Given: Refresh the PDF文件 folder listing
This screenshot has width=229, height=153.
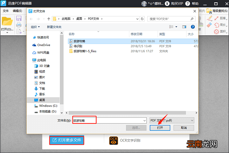Looking at the screenshot, I should pyautogui.click(x=142, y=19).
